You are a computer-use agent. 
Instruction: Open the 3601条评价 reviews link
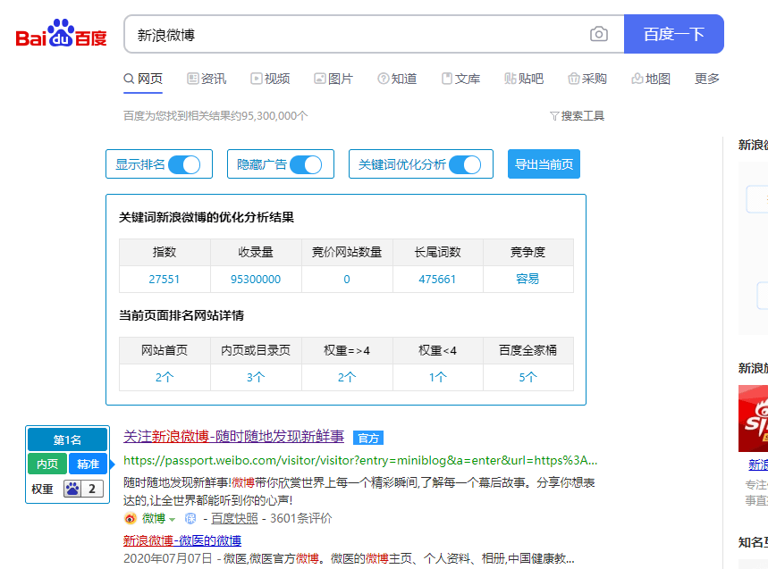coord(300,519)
